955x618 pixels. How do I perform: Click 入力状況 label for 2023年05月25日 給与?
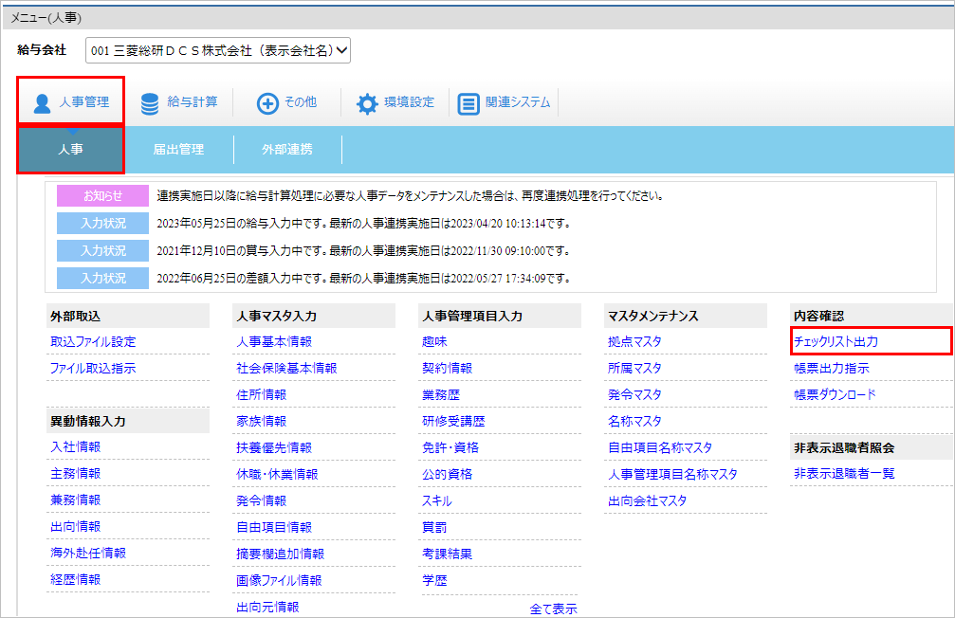point(103,223)
